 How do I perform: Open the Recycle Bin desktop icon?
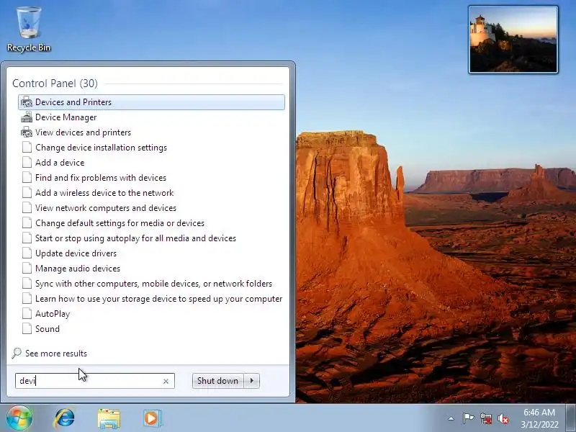29,30
